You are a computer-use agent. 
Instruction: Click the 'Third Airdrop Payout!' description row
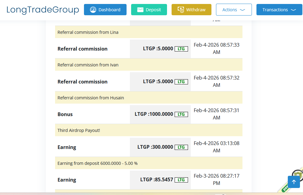79,130
